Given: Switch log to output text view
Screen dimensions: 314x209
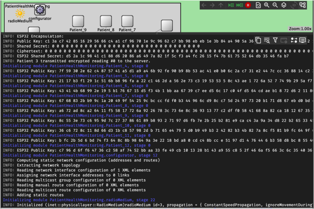Looking at the screenshot, I should (303, 40).
